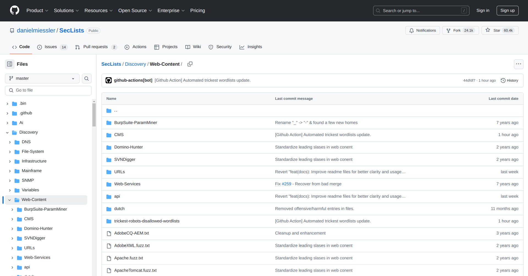
Task: Expand the Infrastructure folder in tree
Action: [x=10, y=161]
